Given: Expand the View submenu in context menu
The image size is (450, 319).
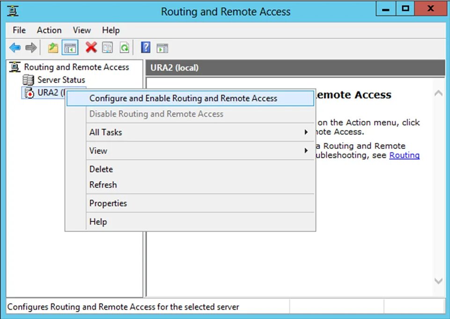Looking at the screenshot, I should coord(190,150).
